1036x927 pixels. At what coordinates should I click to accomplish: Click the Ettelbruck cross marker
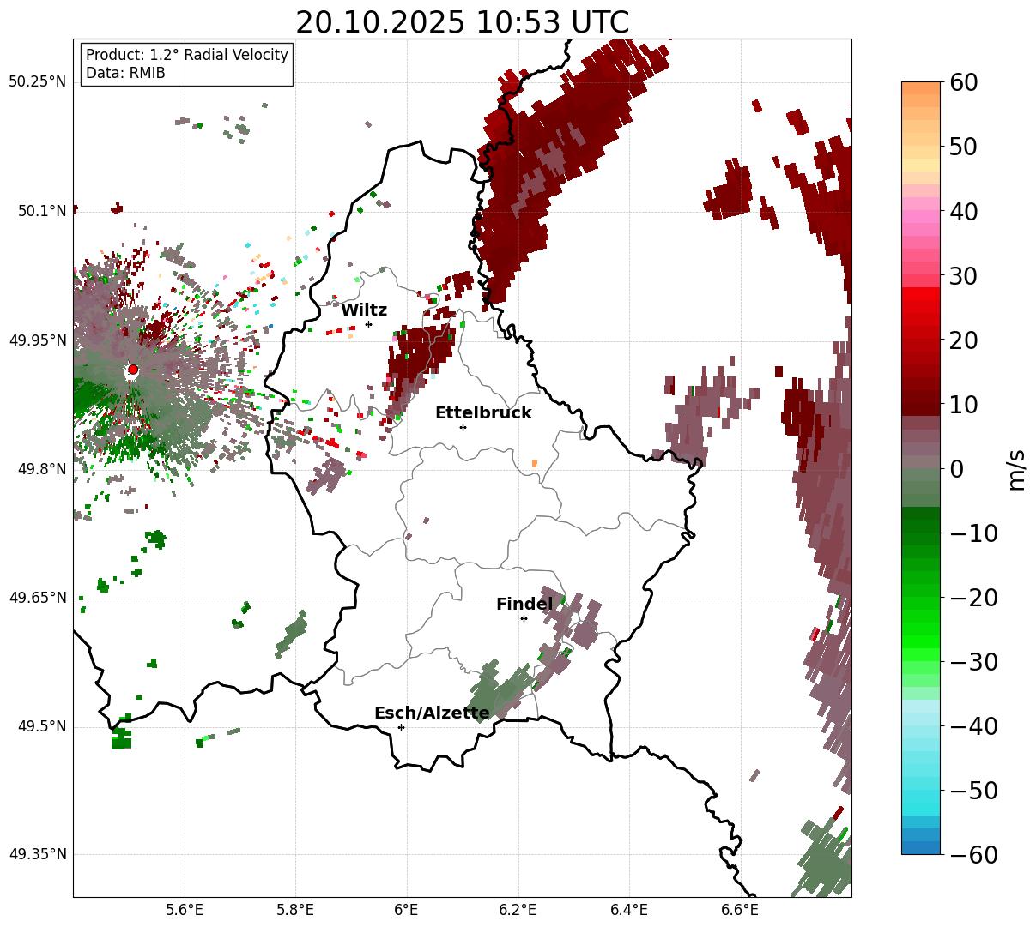463,427
